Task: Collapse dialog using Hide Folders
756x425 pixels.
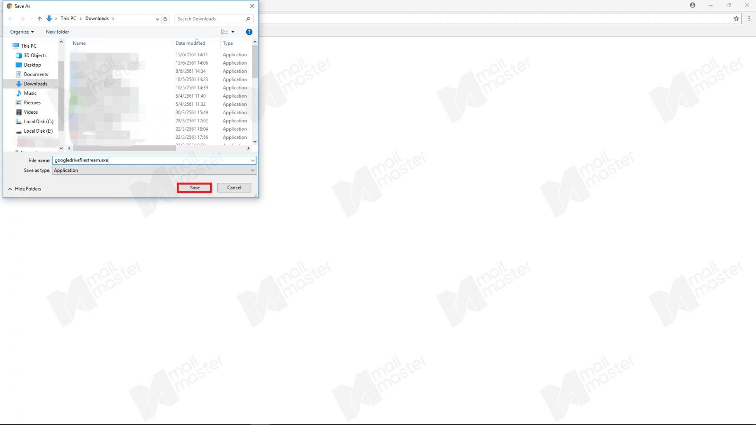Action: pos(25,189)
